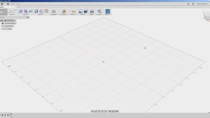Click the Undo arrow

[12, 4]
